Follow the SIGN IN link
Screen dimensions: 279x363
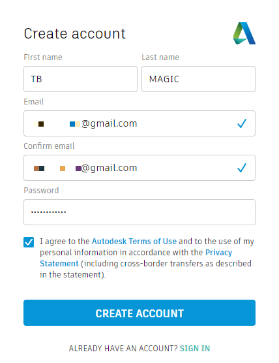195,349
